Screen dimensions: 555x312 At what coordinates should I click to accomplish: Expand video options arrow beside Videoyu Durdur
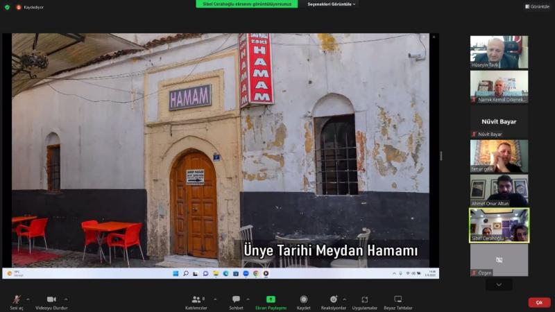click(66, 299)
